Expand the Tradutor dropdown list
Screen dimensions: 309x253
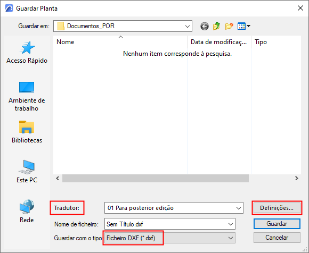pos(239,208)
